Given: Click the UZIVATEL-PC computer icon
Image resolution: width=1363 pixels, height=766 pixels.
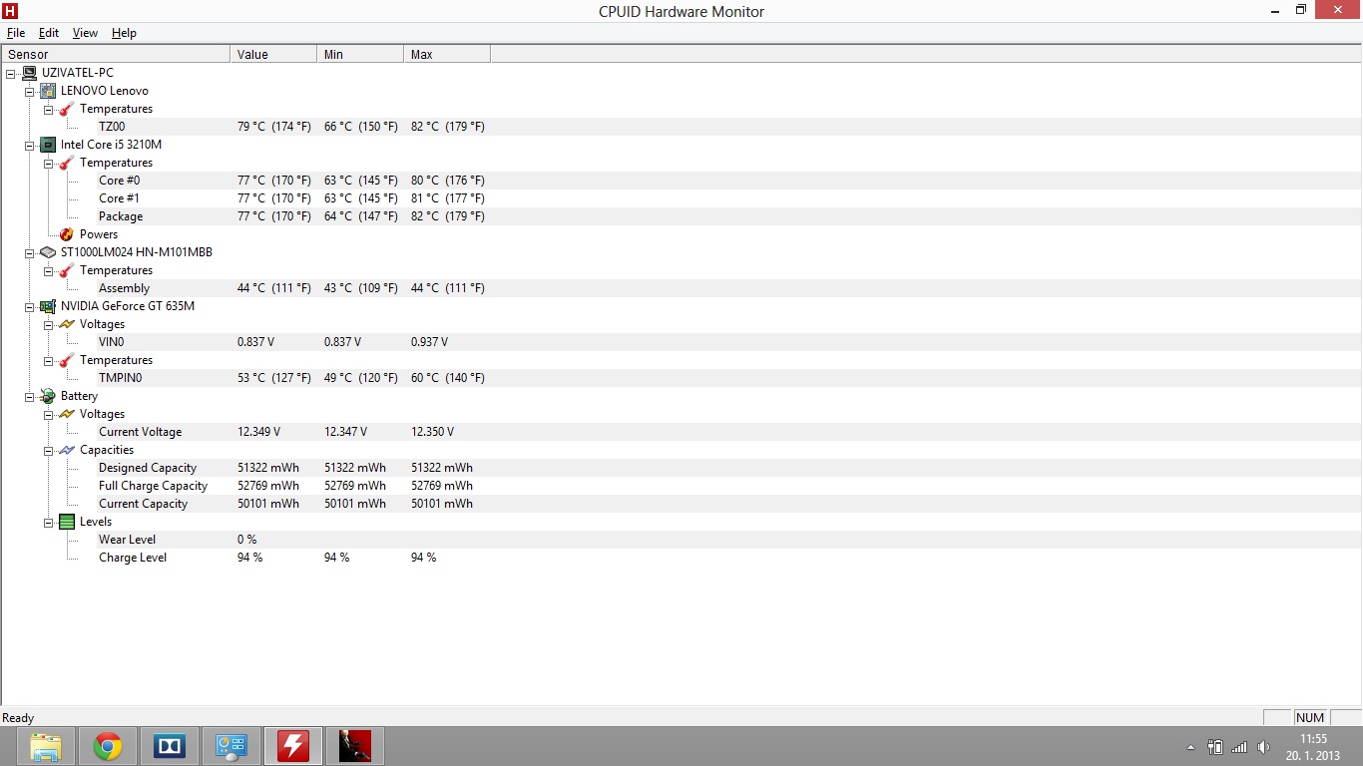Looking at the screenshot, I should pos(29,73).
